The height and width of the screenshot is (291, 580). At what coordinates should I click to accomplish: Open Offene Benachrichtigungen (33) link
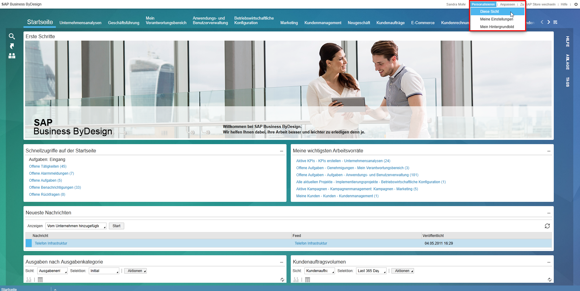(x=55, y=187)
